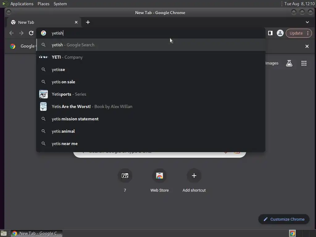Click the Yetisports thumbnail image
This screenshot has width=316, height=237.
[43, 94]
